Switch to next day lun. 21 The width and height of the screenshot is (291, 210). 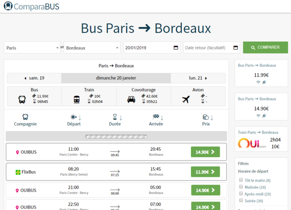point(198,78)
